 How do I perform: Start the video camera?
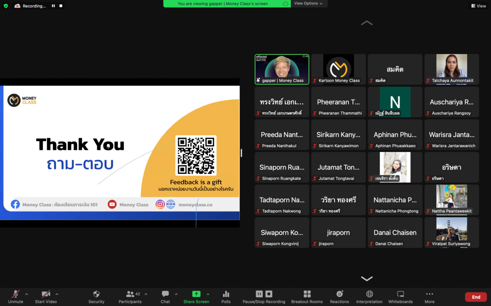click(46, 294)
